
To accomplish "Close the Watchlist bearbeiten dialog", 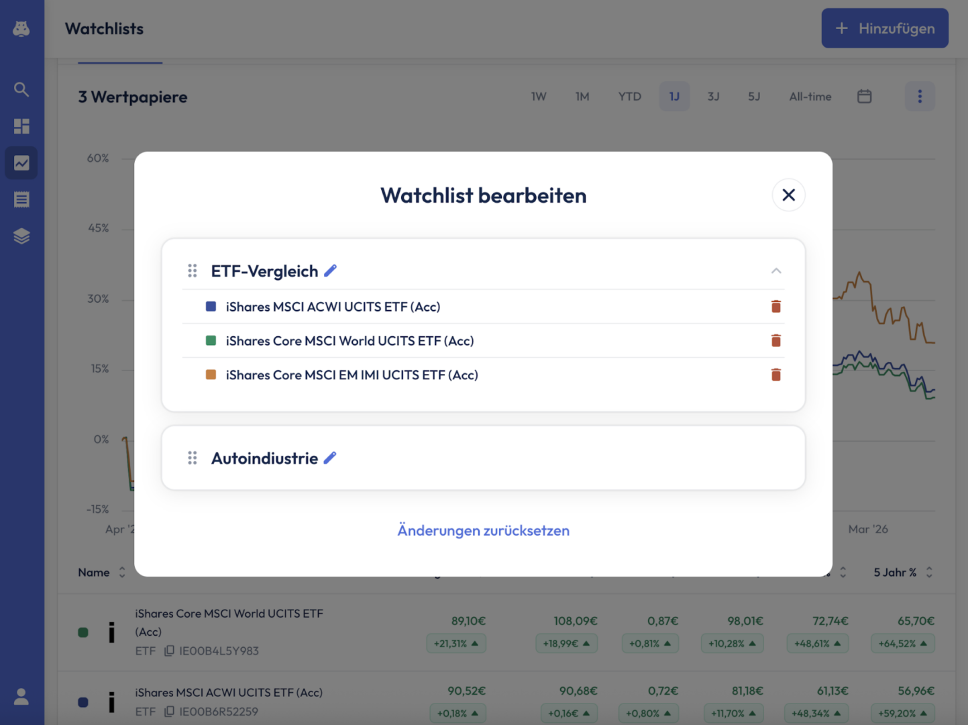I will pos(788,195).
